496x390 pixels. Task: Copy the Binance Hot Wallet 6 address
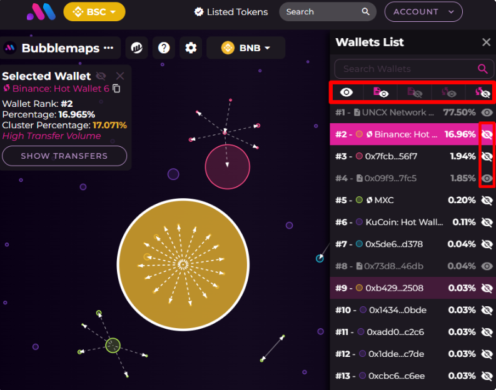point(116,89)
